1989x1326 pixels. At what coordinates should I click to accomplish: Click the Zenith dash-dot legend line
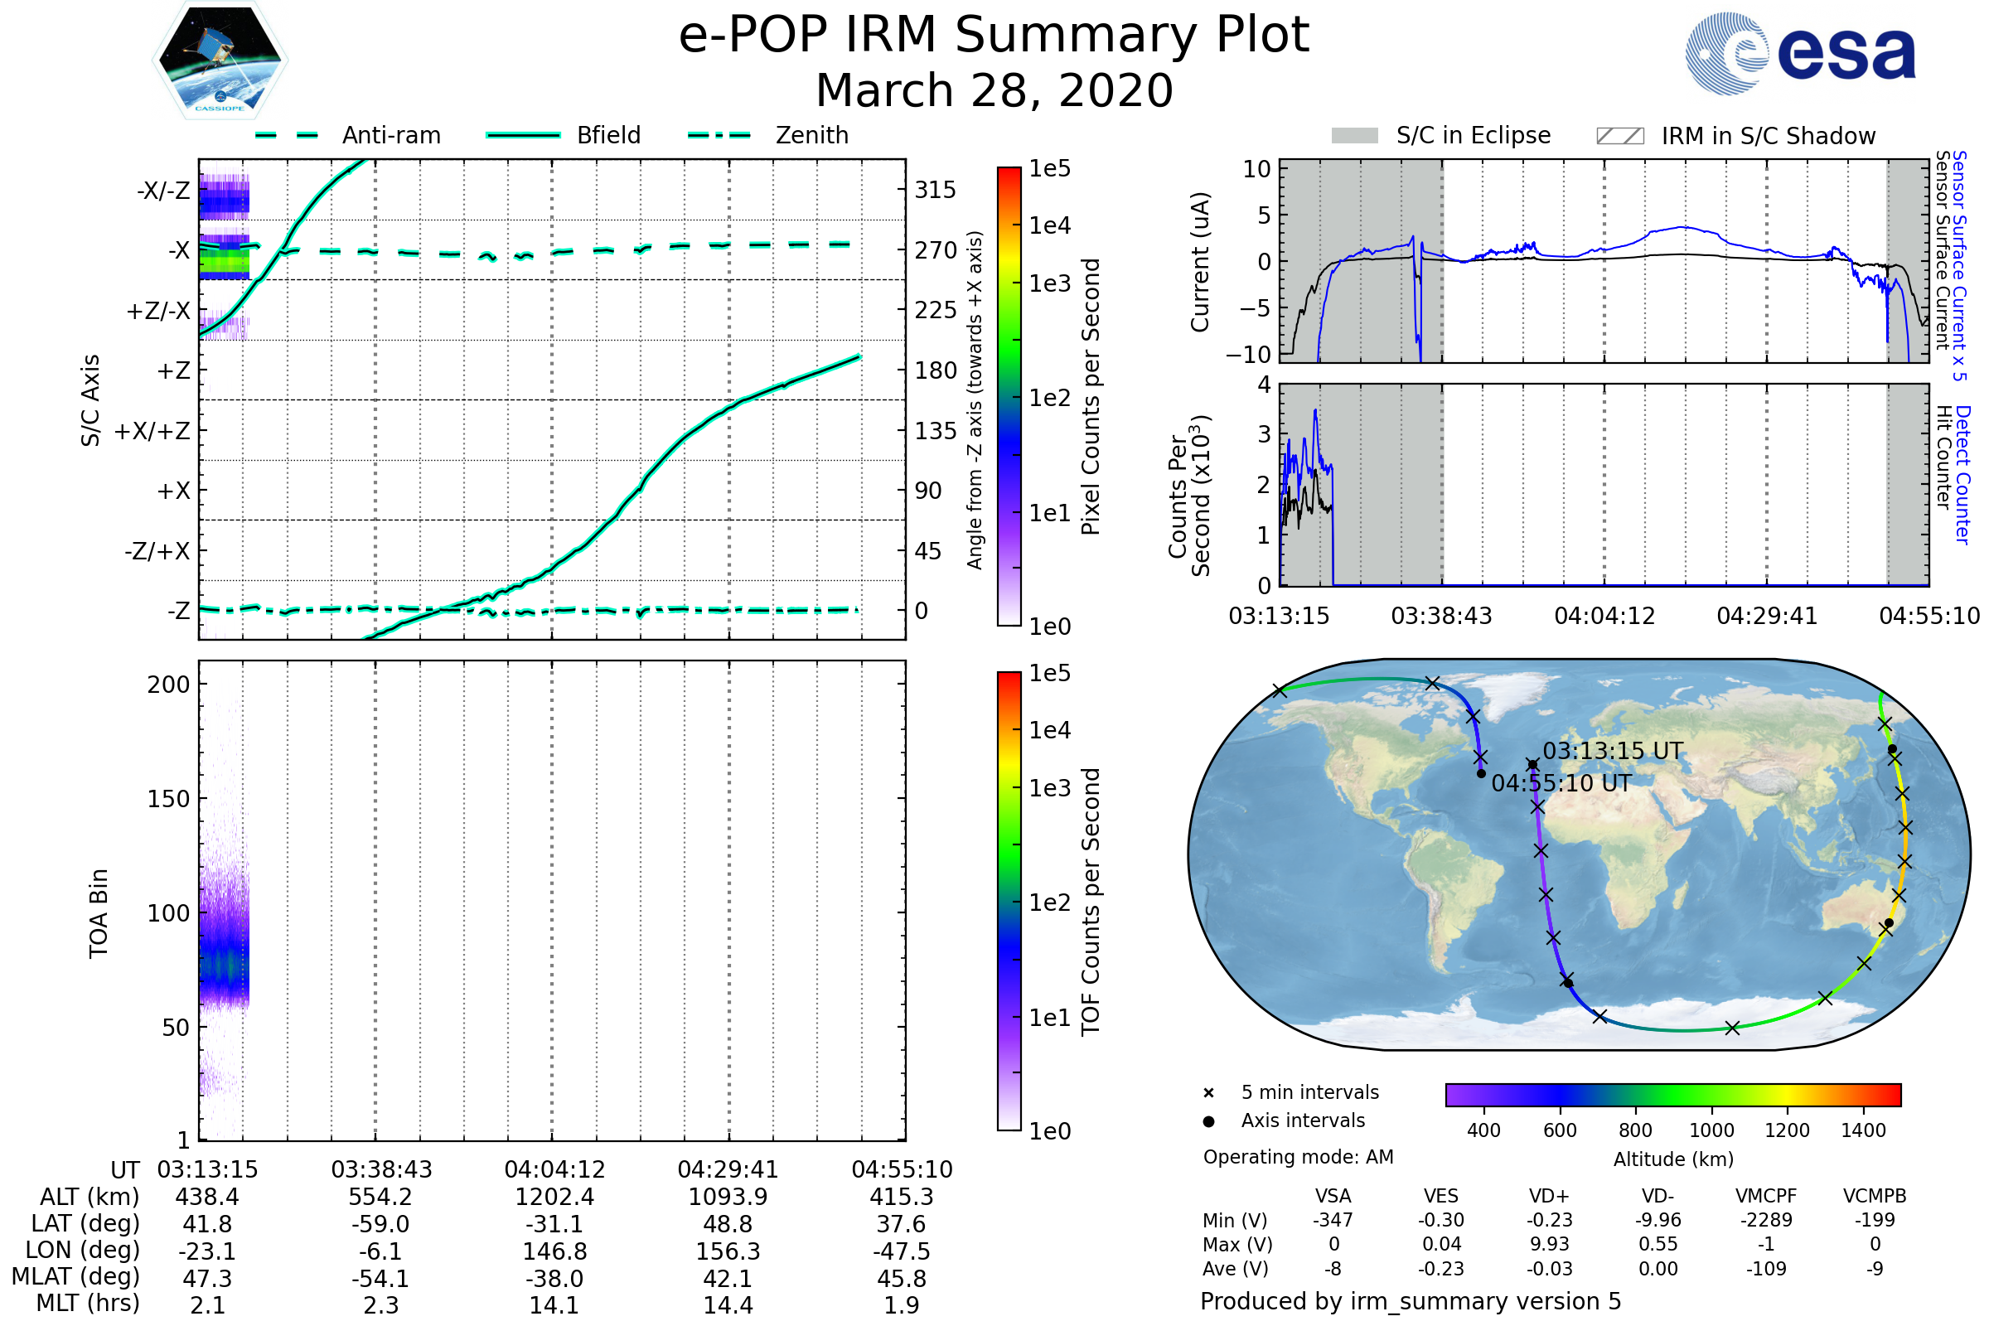tap(719, 135)
